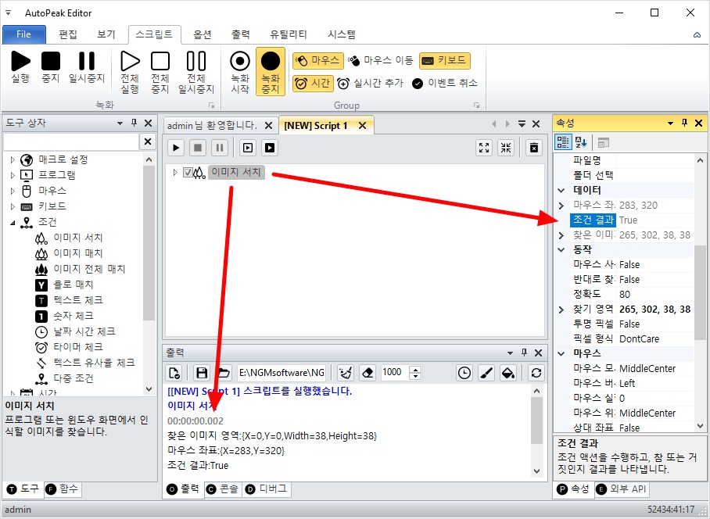Click the script editor stop button

[198, 148]
